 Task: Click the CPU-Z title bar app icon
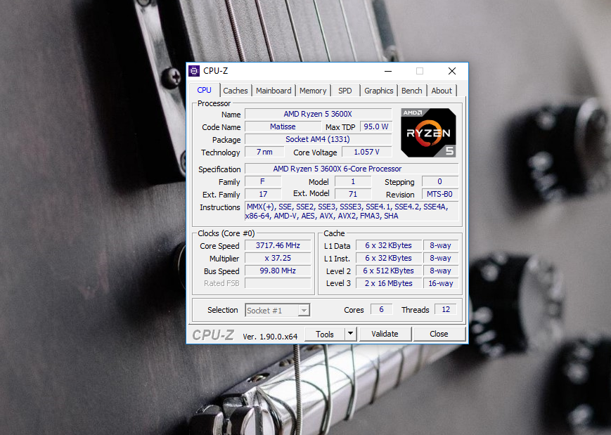(194, 71)
